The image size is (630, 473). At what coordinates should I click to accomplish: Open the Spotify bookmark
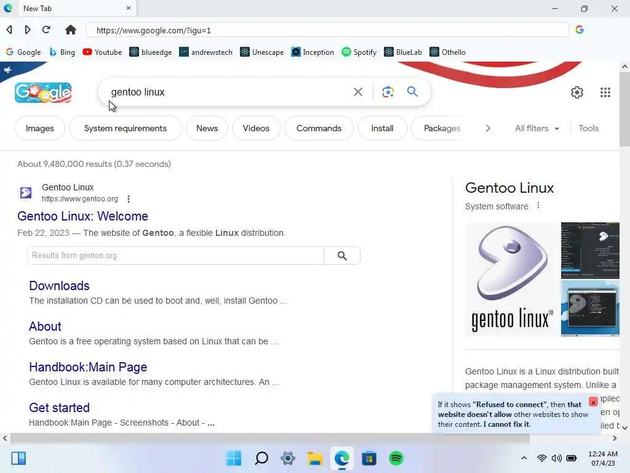(359, 52)
